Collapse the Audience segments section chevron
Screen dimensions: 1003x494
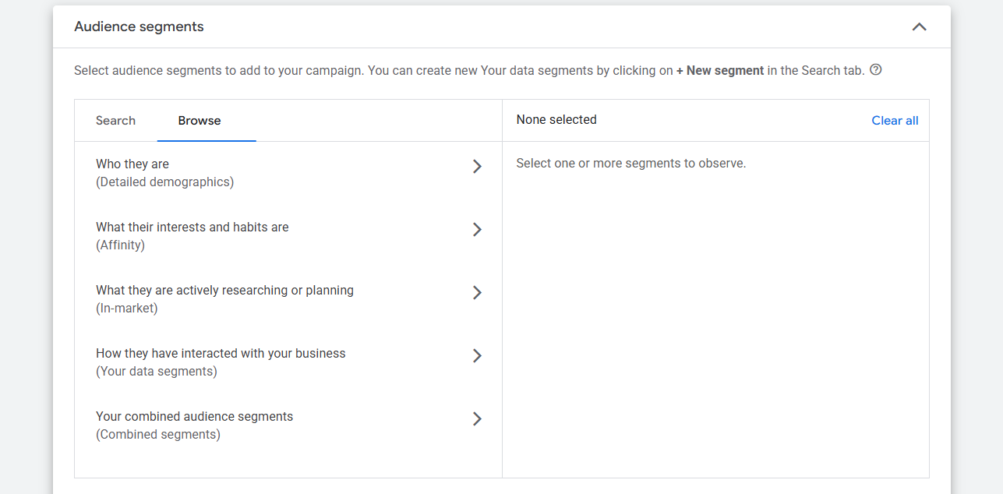point(919,27)
